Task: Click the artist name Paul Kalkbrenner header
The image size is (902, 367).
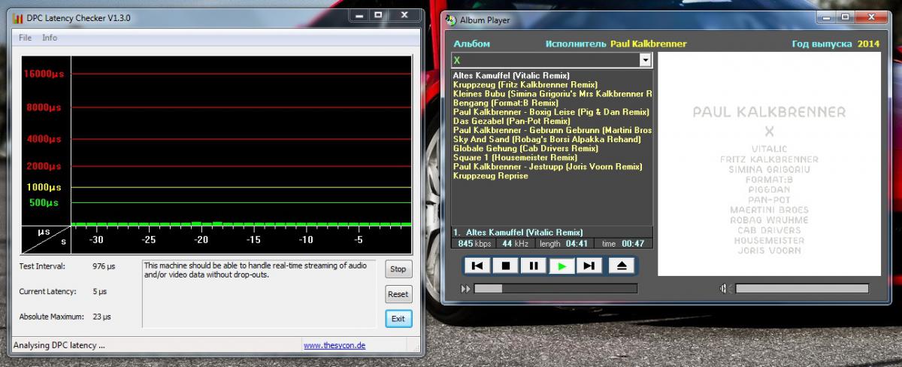Action: [648, 44]
